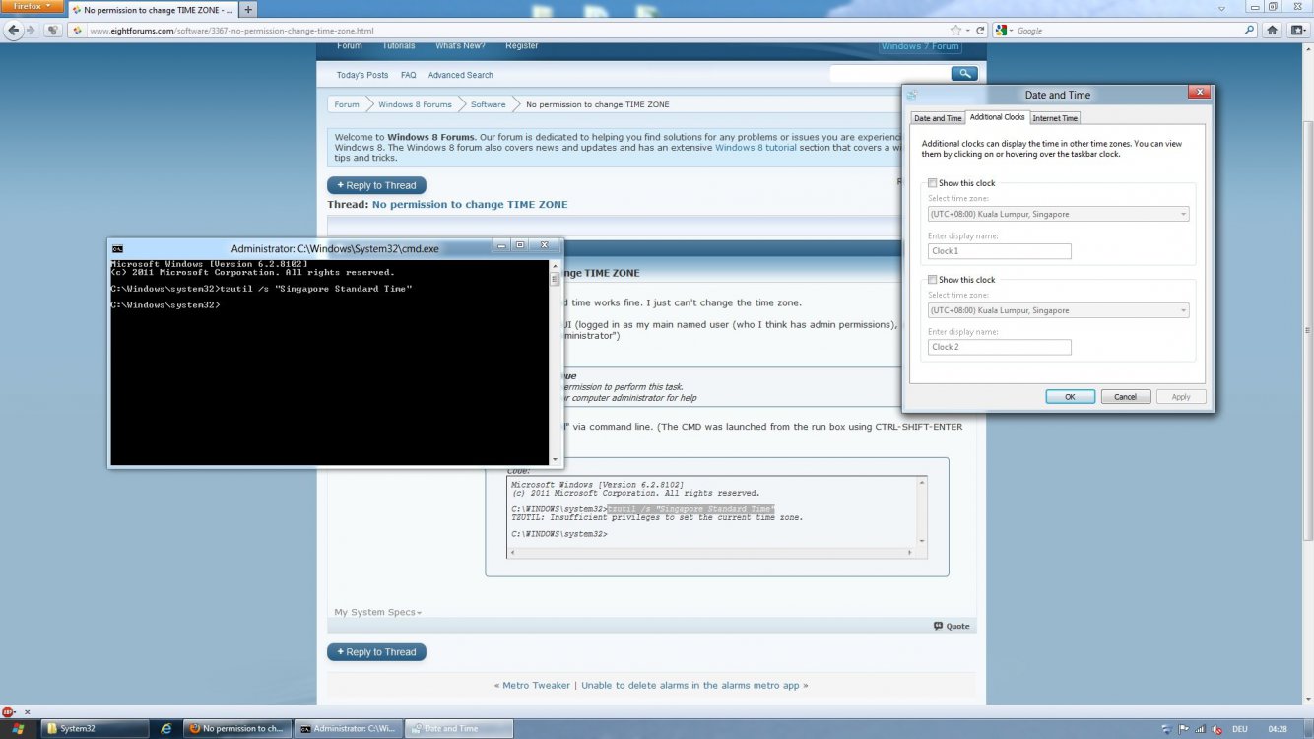The width and height of the screenshot is (1314, 739).
Task: Click the Firefox address bar URL
Action: [232, 31]
